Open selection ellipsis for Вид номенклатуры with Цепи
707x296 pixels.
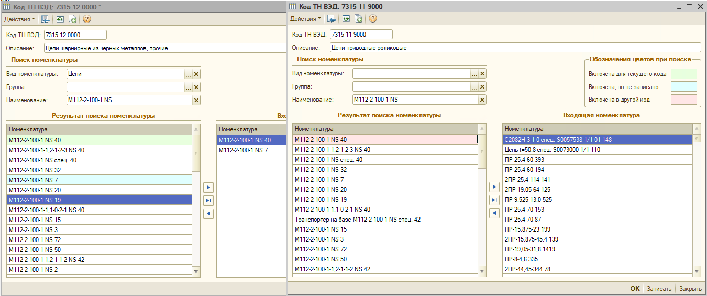(x=189, y=74)
